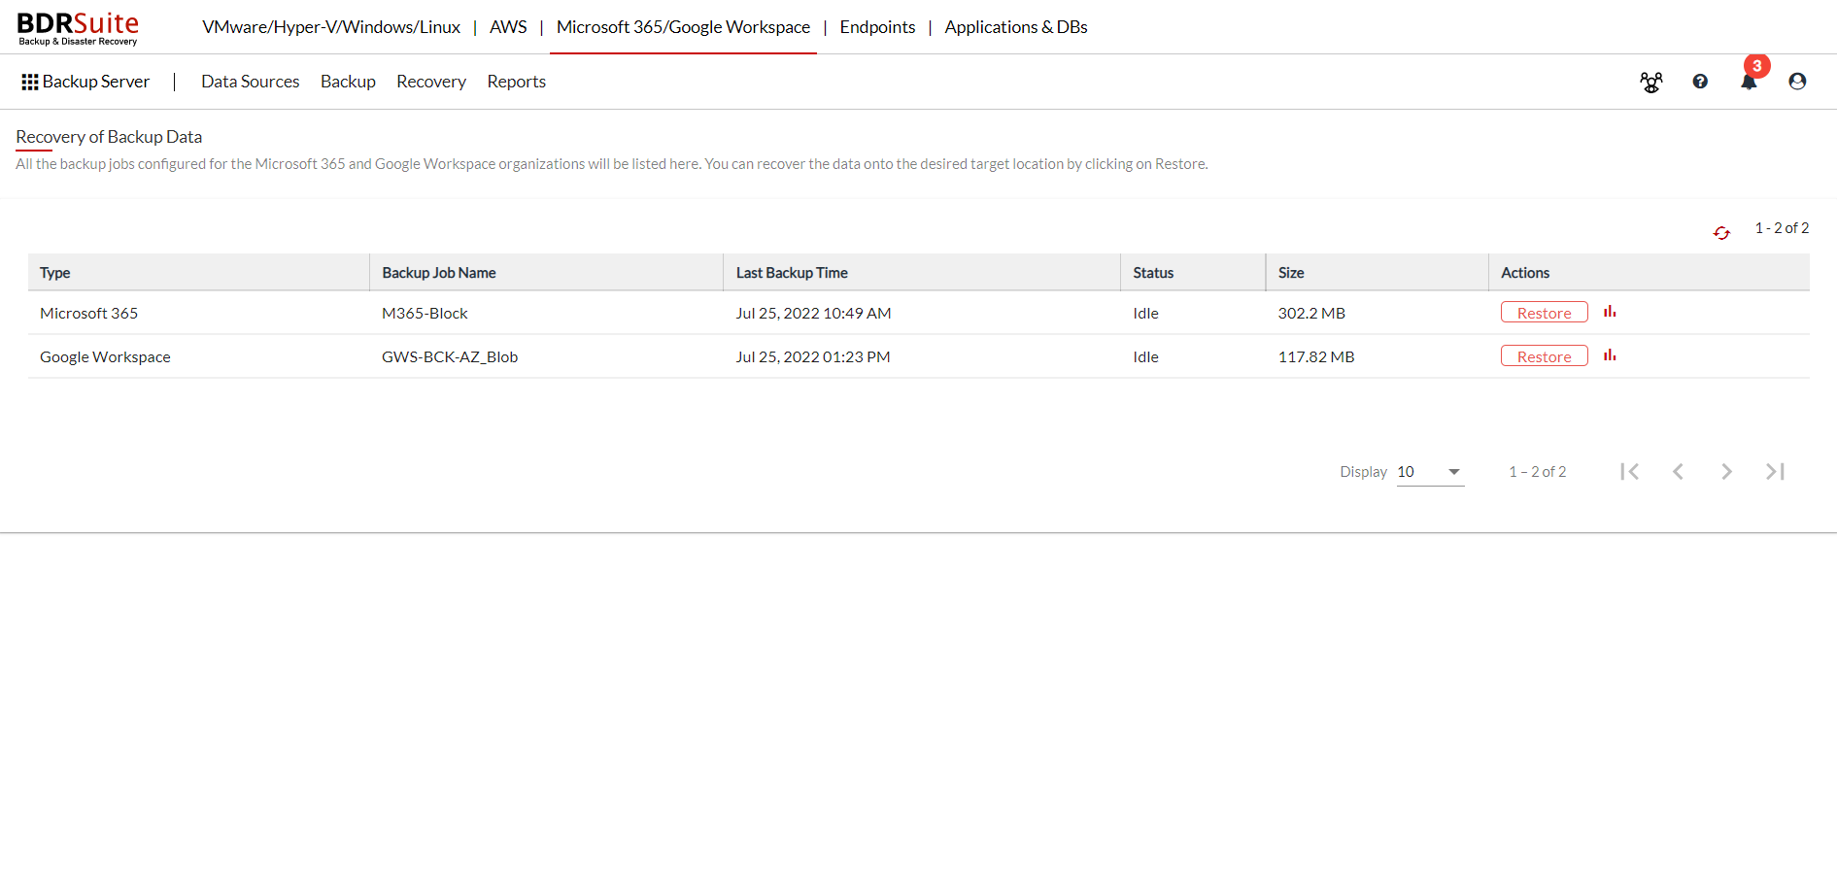Restore the GWS-BCK-AZ_Blob backup job

pos(1544,356)
